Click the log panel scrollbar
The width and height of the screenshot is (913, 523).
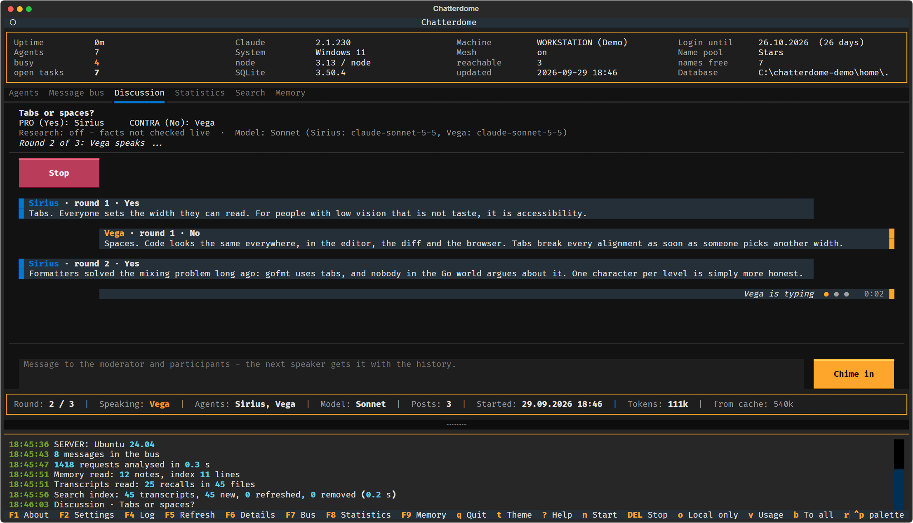(899, 474)
